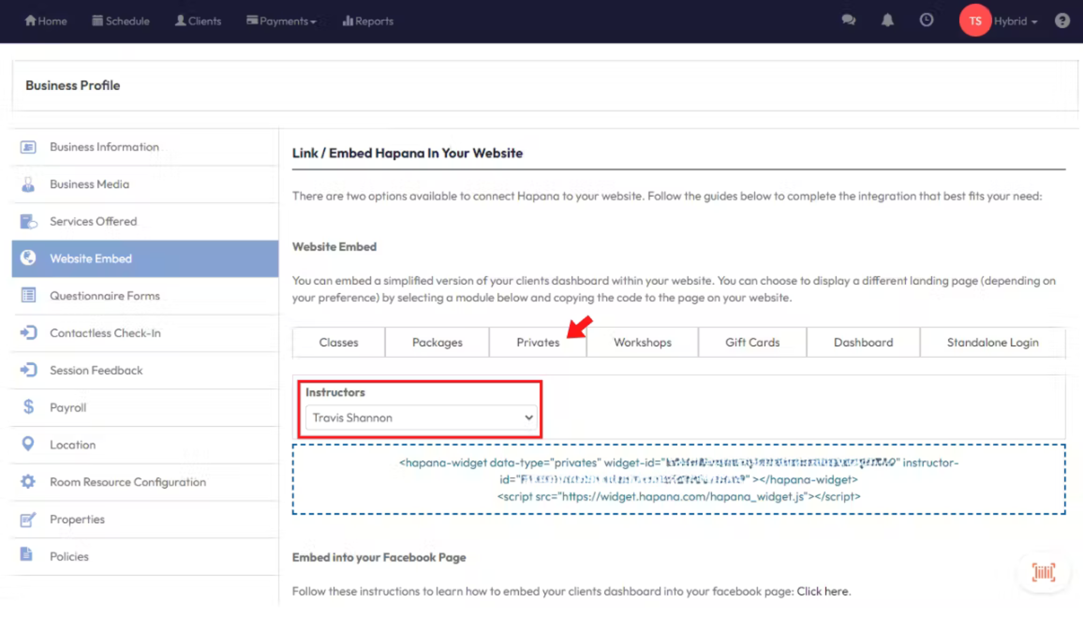The width and height of the screenshot is (1083, 622).
Task: Click the 'Click here' Facebook link
Action: [x=822, y=591]
